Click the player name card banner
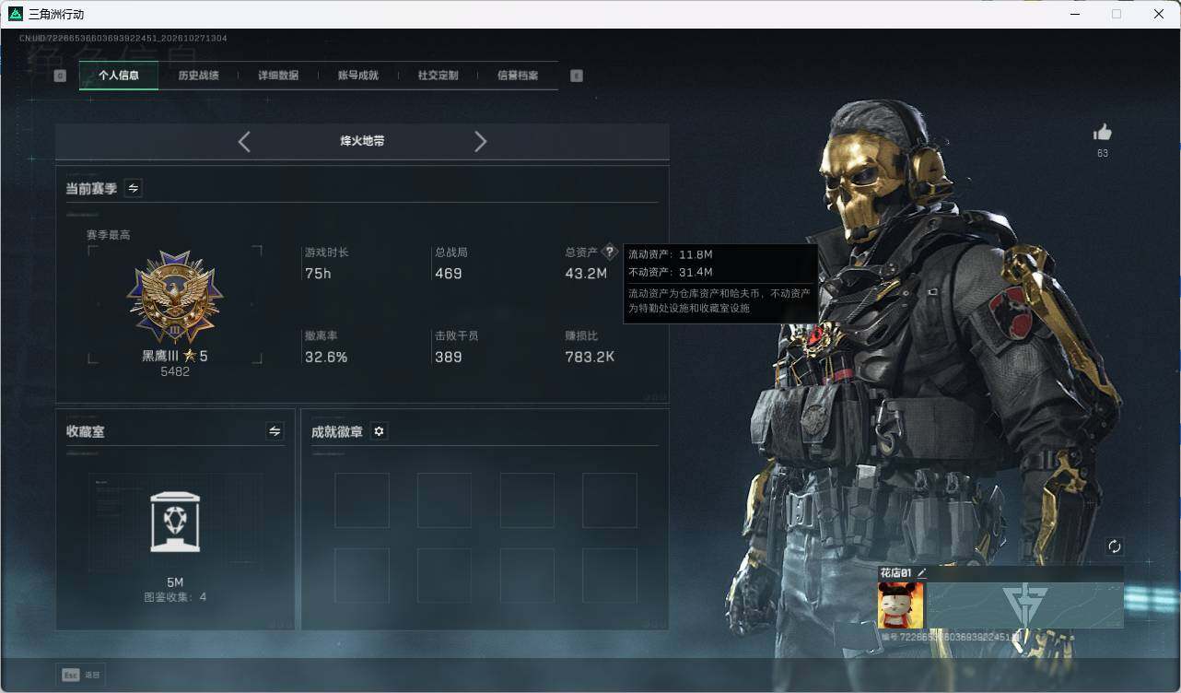Image resolution: width=1181 pixels, height=693 pixels. coord(1024,605)
